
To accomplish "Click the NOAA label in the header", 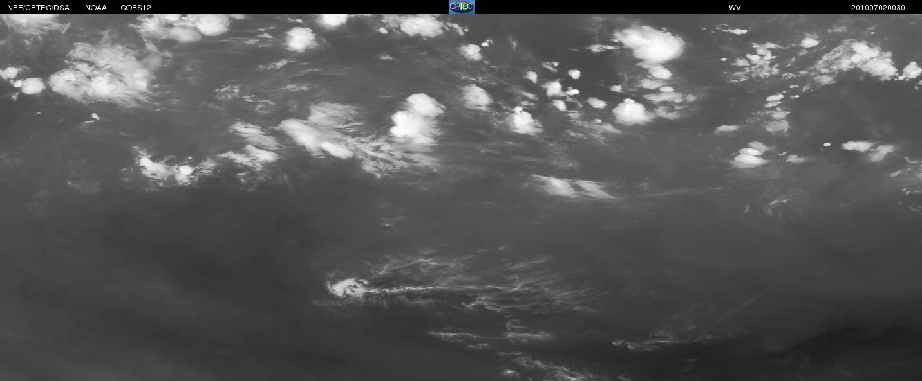I will (x=96, y=8).
